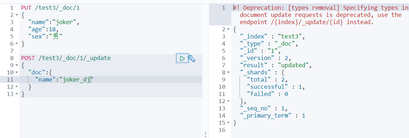Click the "_index" : "test3" response line
The image size is (409, 138).
[x=272, y=37]
